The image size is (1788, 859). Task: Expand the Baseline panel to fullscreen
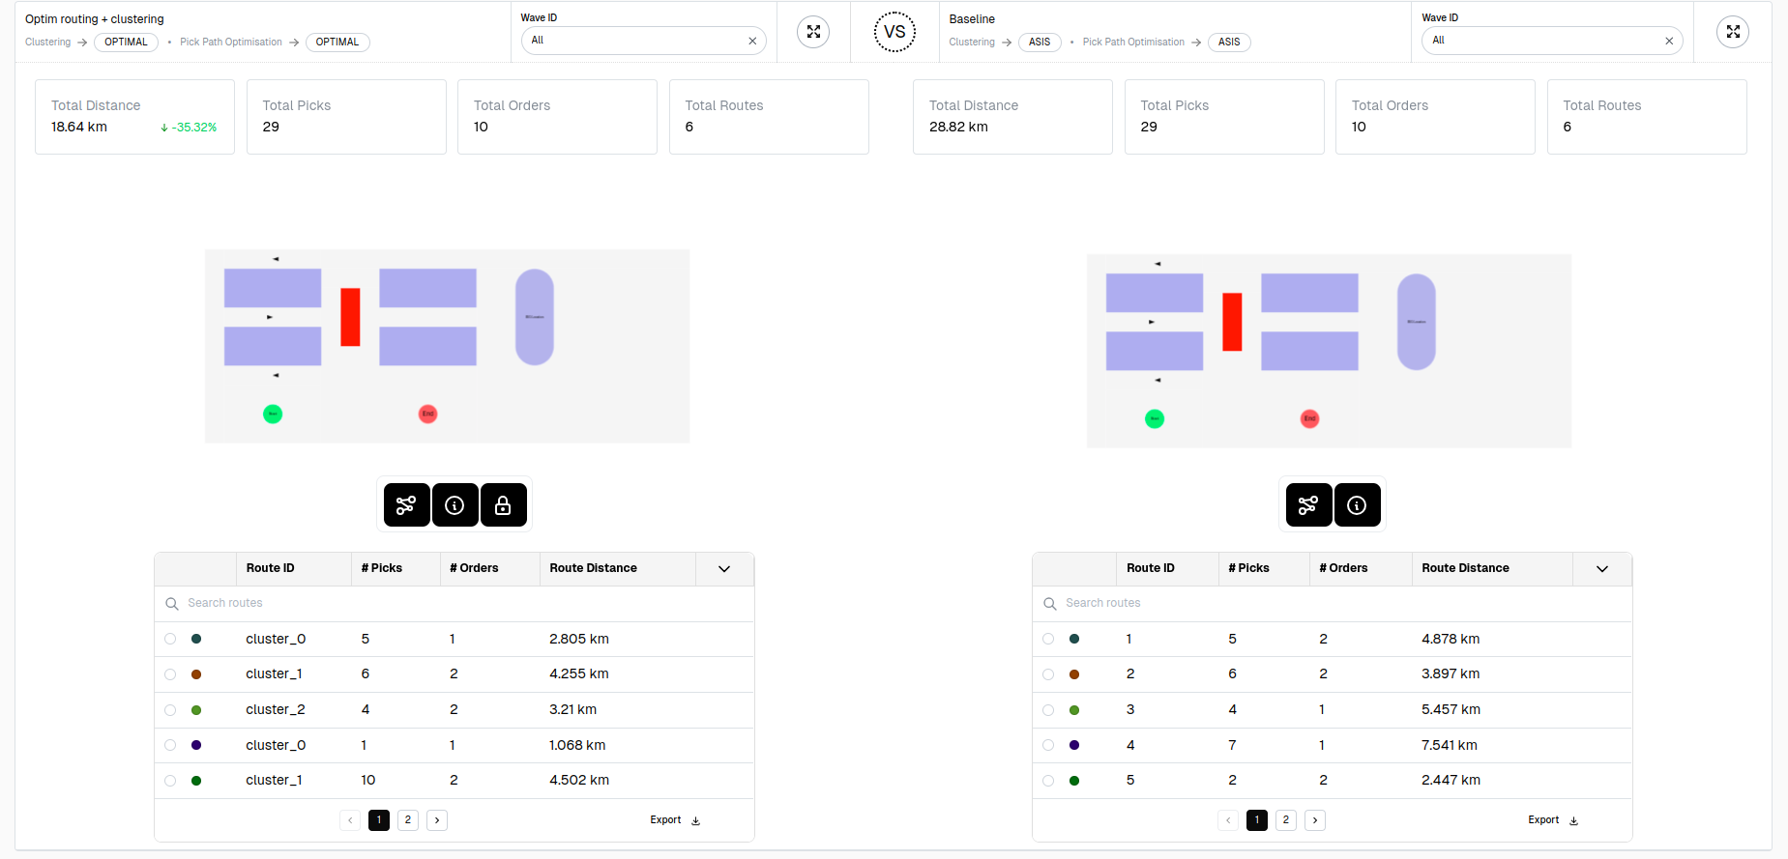tap(1732, 32)
